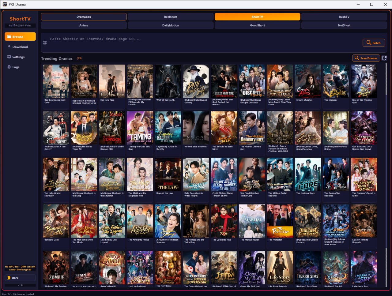The height and width of the screenshot is (296, 392).
Task: Select Browse in the sidebar
Action: pos(20,37)
